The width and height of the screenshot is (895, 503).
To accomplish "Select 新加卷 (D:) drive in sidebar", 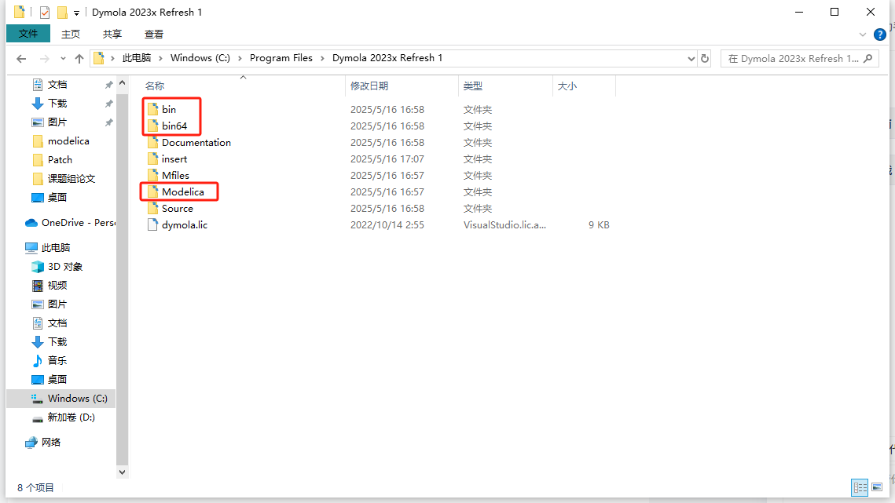I will (64, 417).
